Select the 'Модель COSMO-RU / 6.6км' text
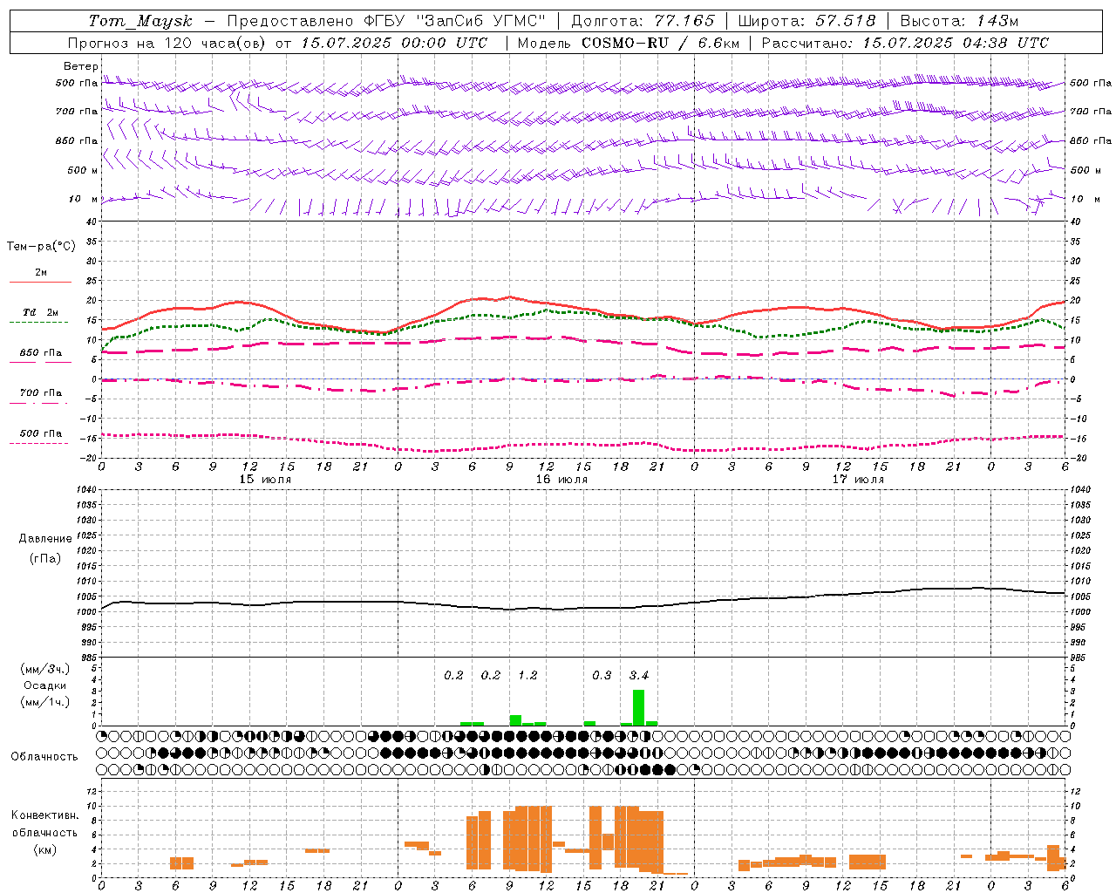 [628, 43]
